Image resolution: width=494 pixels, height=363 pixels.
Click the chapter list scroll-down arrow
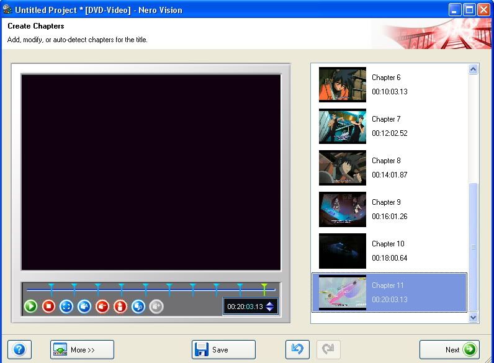coord(473,317)
